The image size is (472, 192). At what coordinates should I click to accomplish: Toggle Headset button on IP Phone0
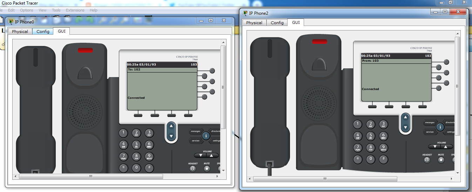[193, 169]
